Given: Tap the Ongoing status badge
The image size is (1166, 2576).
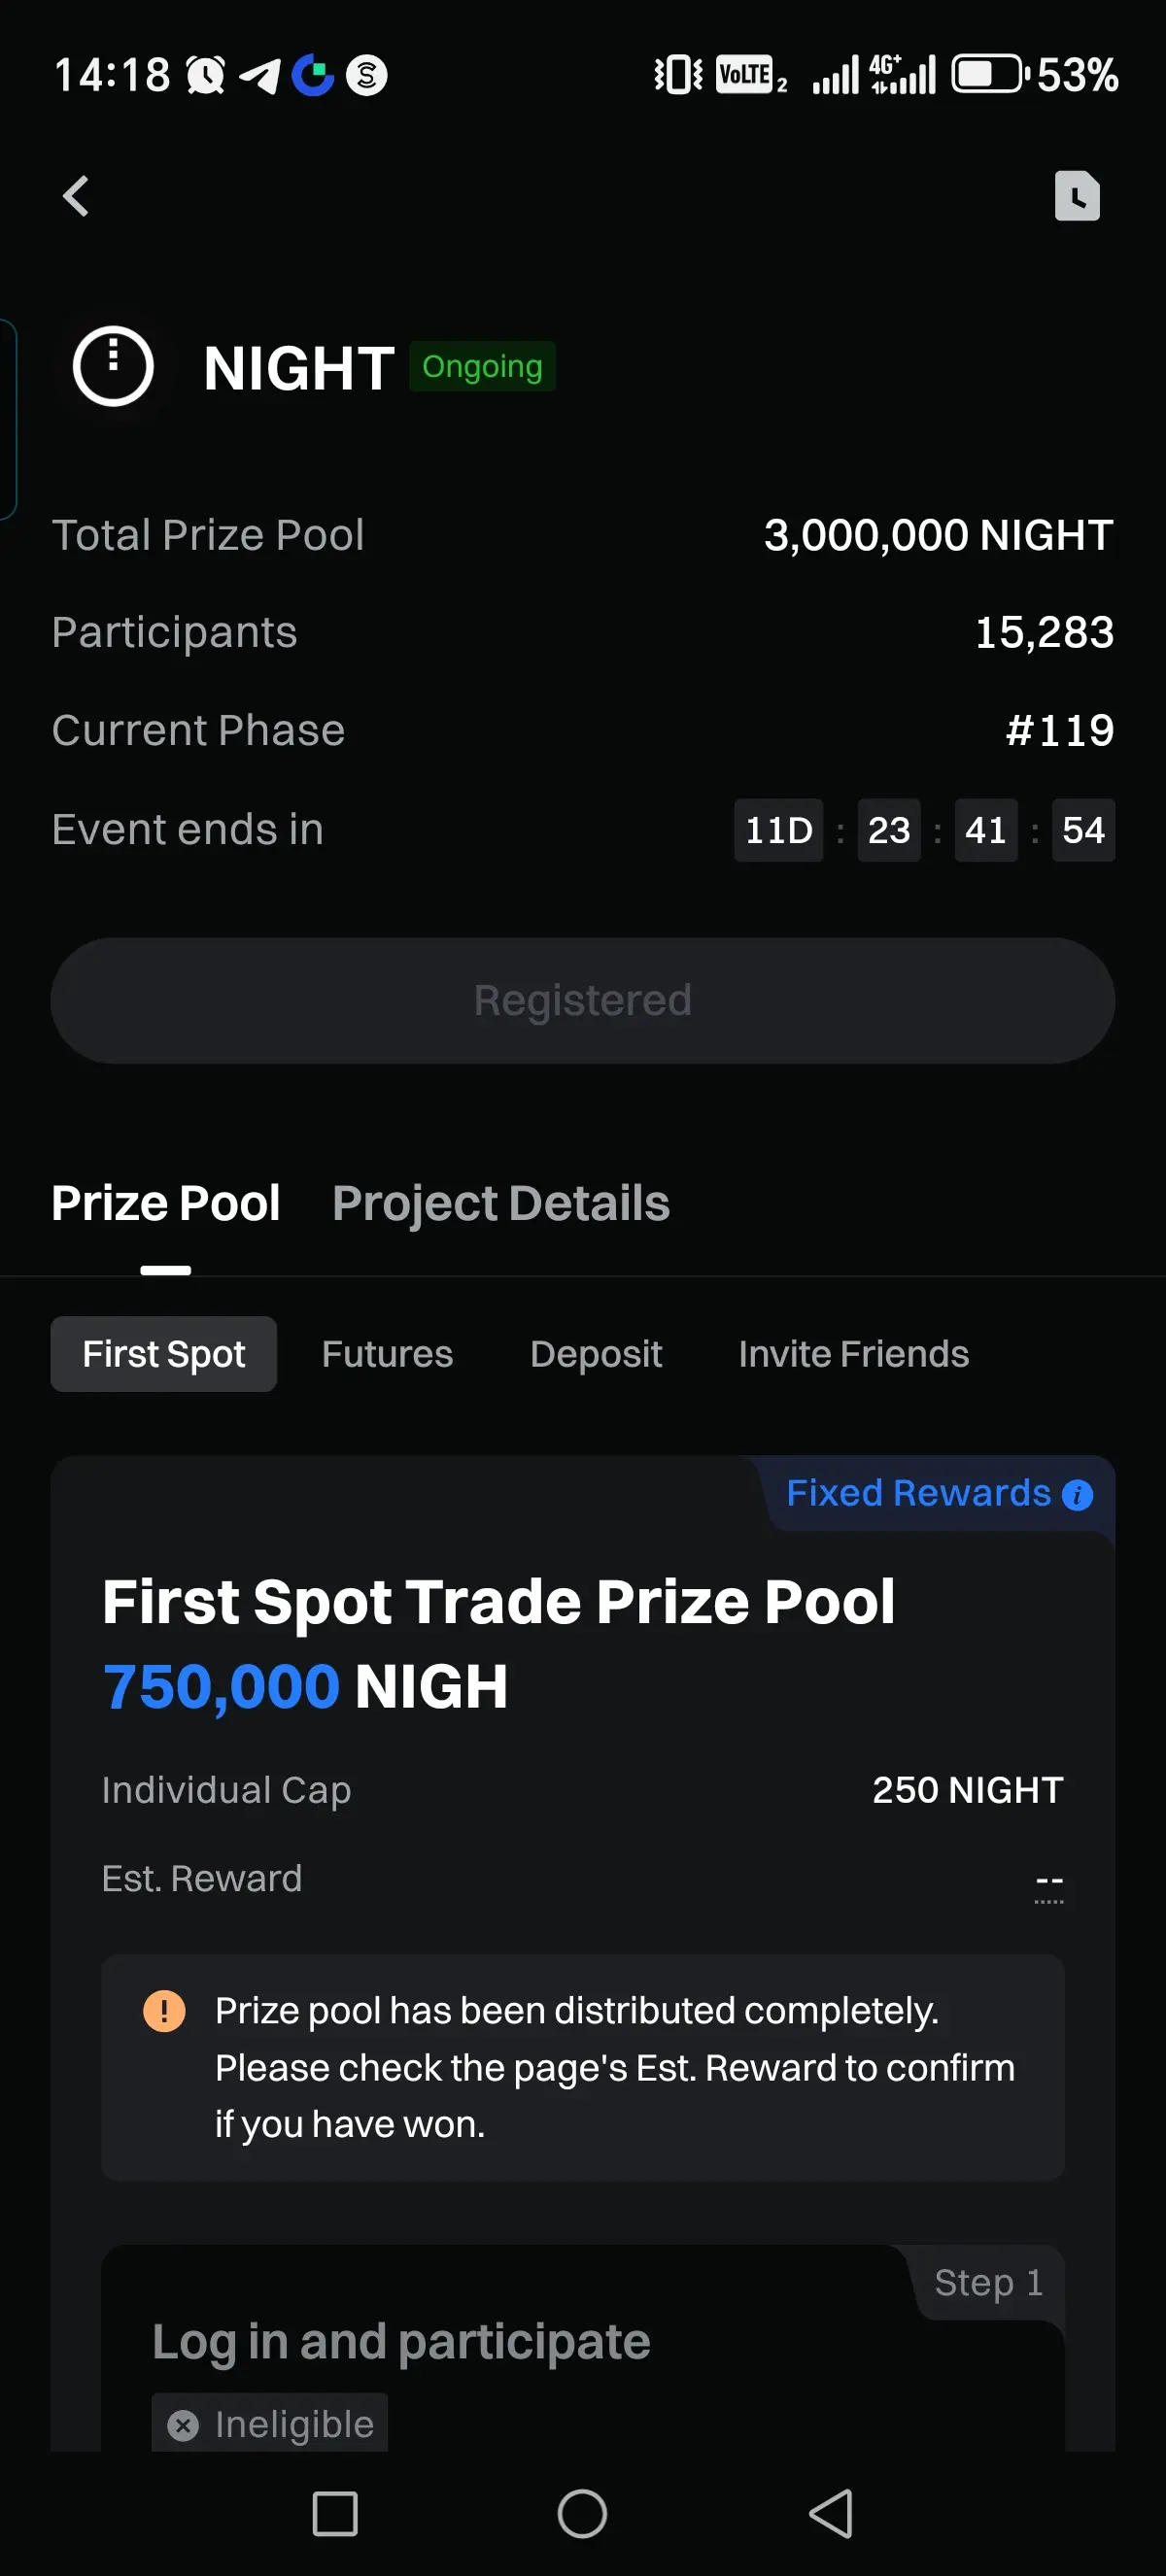Looking at the screenshot, I should 482,367.
